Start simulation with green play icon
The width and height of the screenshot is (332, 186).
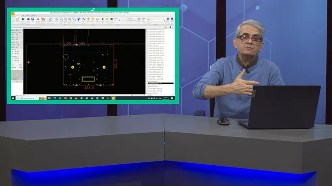pos(103,19)
